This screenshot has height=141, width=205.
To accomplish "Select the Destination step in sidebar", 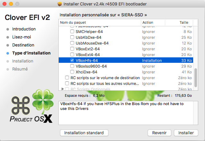I will click(x=23, y=45).
